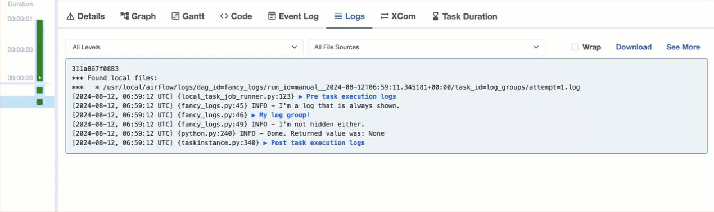Download the task logs
Image resolution: width=714 pixels, height=212 pixels.
click(634, 47)
